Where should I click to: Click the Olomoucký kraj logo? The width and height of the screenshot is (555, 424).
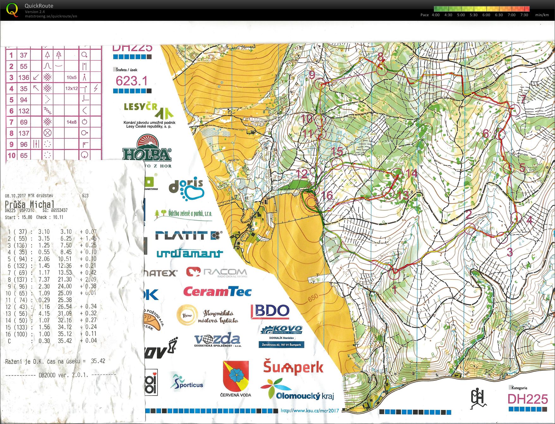tap(297, 389)
